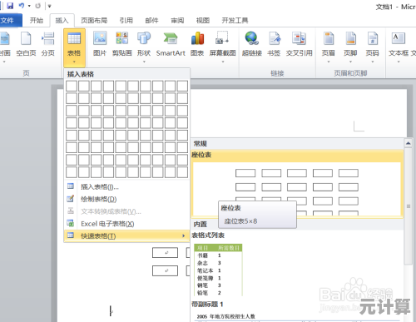Viewport: 416px width, 322px height.
Task: Switch to the 视图 tab
Action: [203, 20]
